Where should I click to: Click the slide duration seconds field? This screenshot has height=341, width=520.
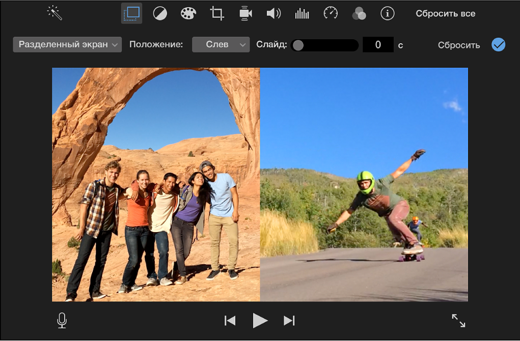coord(378,45)
